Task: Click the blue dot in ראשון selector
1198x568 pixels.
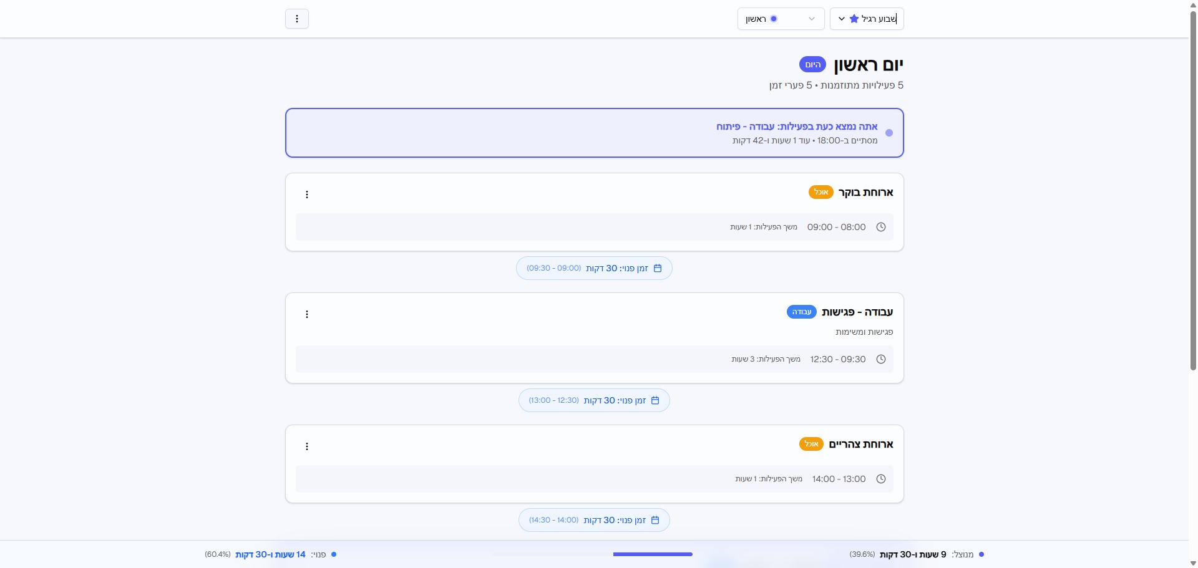Action: [774, 19]
